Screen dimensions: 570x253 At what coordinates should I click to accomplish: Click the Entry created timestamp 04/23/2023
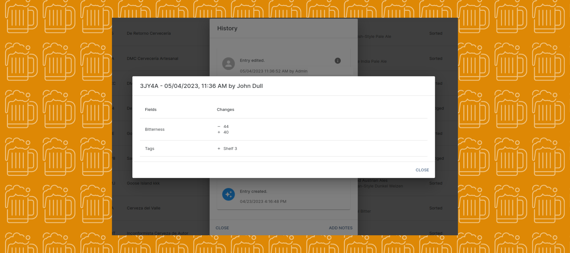pyautogui.click(x=263, y=201)
